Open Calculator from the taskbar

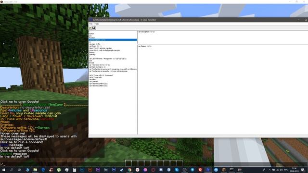coord(75,170)
